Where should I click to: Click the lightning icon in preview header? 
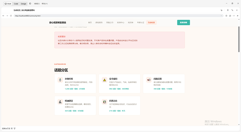pos(221,10)
